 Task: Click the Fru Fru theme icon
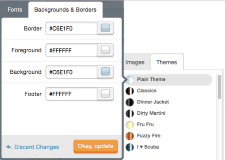(x=130, y=125)
